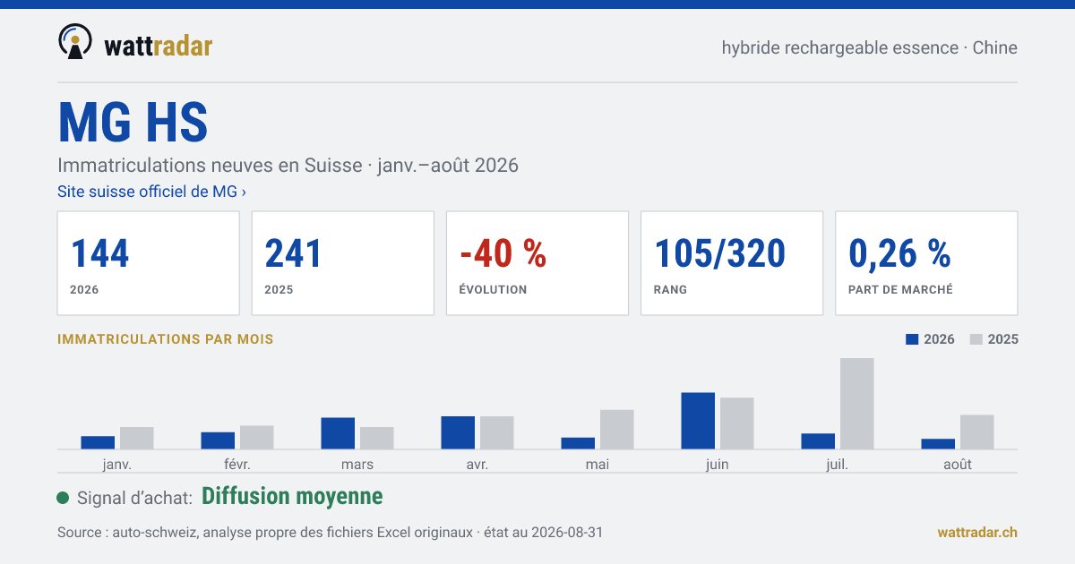Click the grey 2025 bar for janv.
Image resolution: width=1075 pixels, height=564 pixels.
[x=137, y=438]
